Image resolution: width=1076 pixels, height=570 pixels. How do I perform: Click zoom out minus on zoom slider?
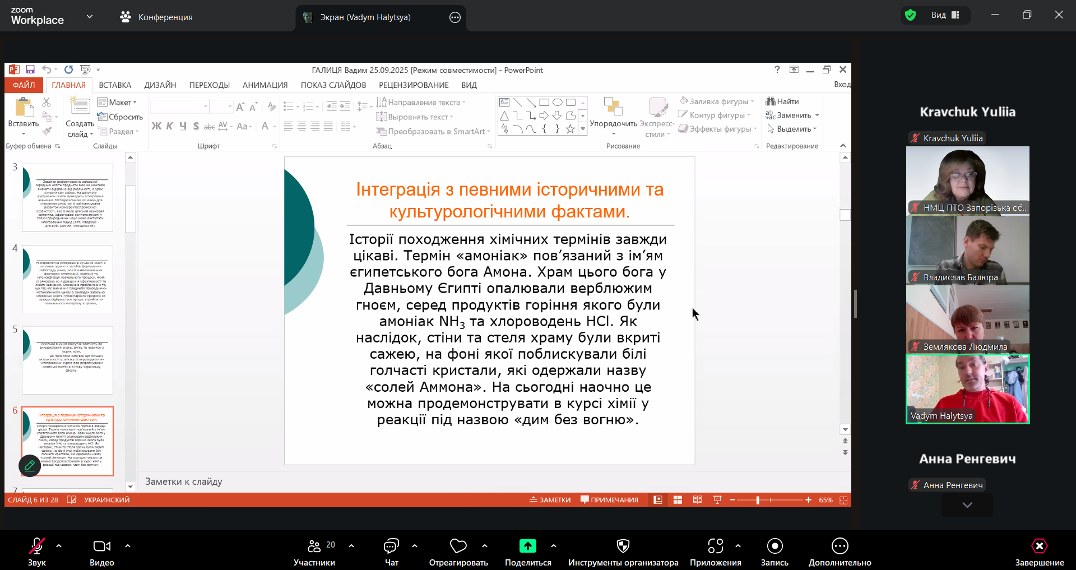pos(732,500)
